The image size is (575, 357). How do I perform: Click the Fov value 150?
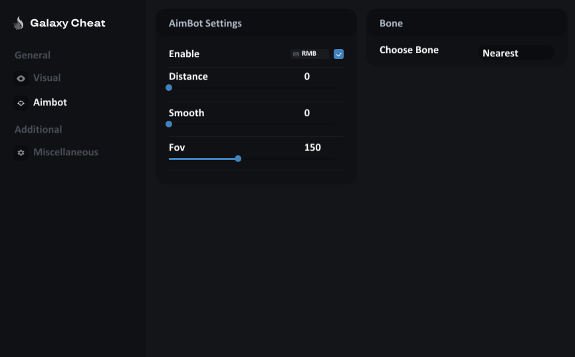pos(312,147)
